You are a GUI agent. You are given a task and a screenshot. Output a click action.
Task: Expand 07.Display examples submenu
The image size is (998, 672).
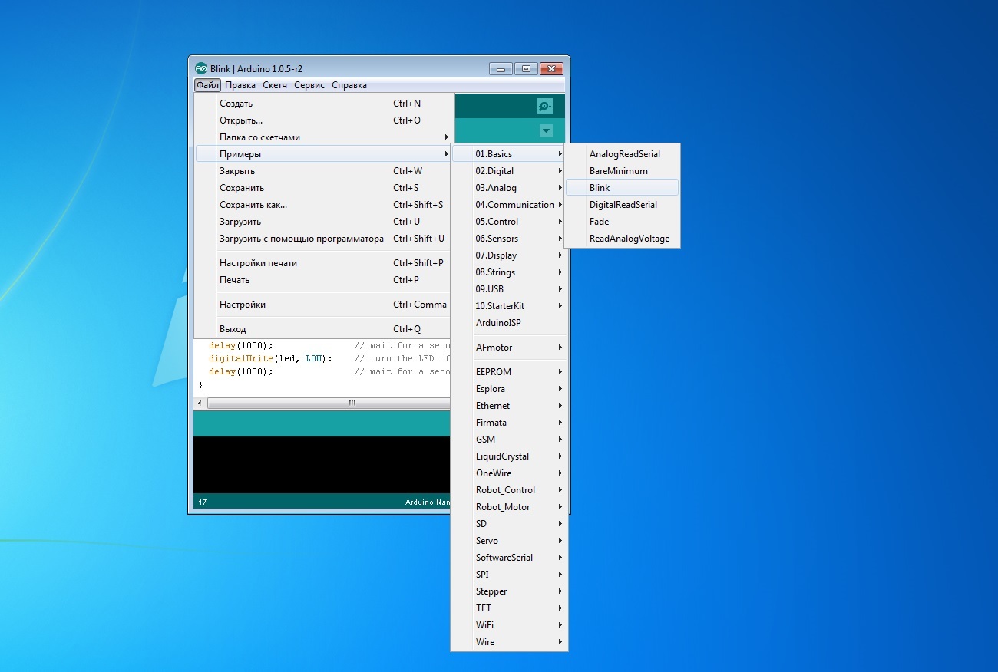click(x=509, y=255)
